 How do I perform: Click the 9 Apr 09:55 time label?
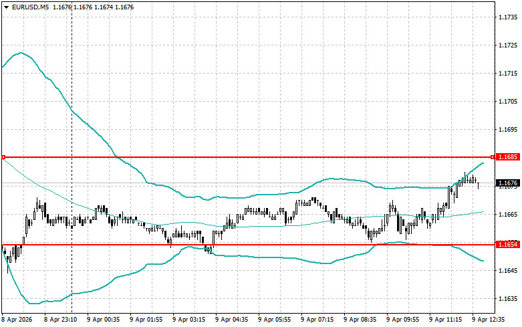pos(403,320)
